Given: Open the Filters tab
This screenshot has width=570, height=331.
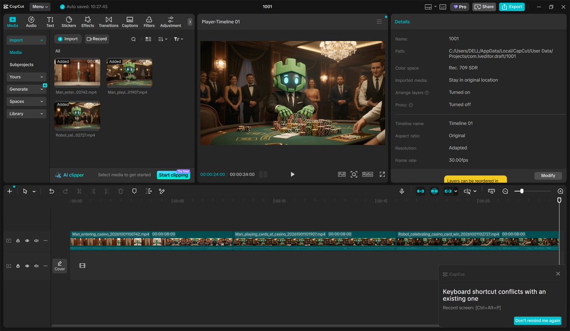Looking at the screenshot, I should click(x=149, y=22).
